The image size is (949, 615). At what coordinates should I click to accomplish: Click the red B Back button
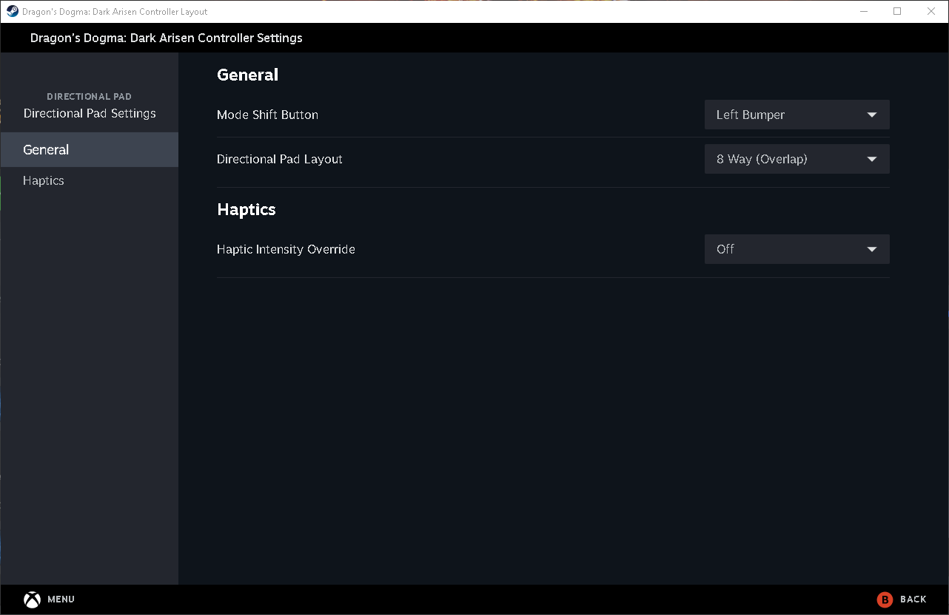click(885, 599)
